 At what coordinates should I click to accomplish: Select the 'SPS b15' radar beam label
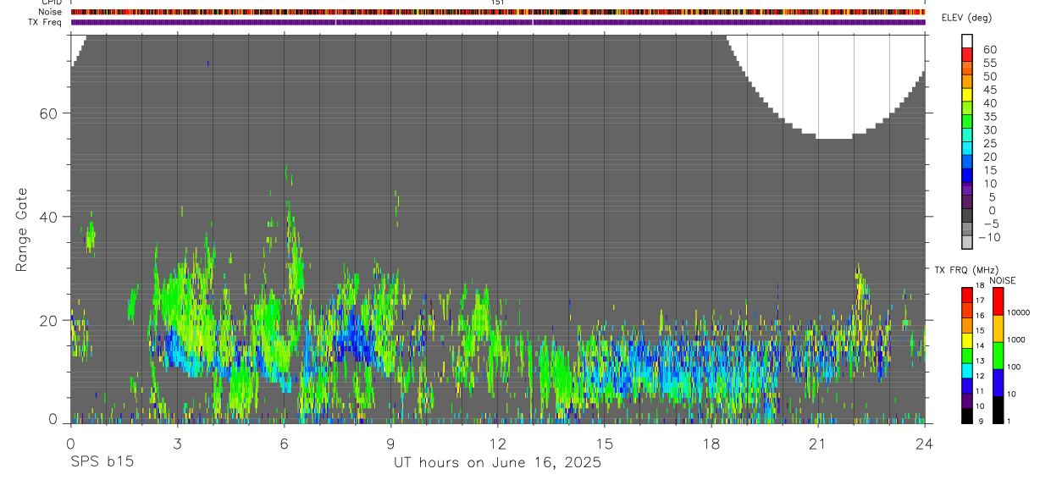click(x=102, y=463)
